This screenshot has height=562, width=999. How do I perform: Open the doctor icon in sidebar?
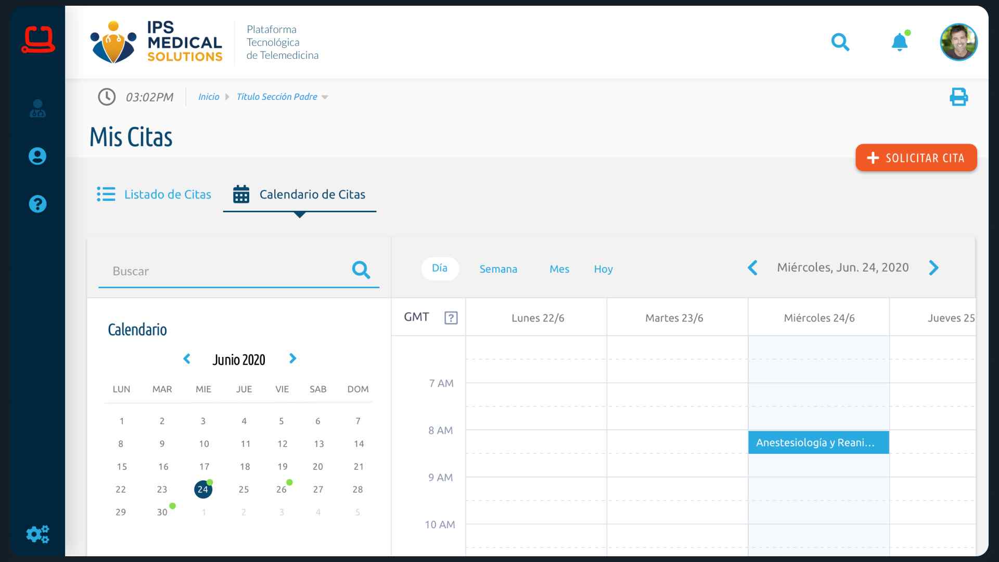(37, 108)
